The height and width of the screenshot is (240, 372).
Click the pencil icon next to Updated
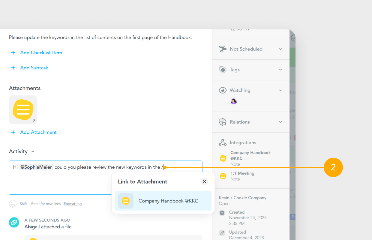click(x=222, y=232)
